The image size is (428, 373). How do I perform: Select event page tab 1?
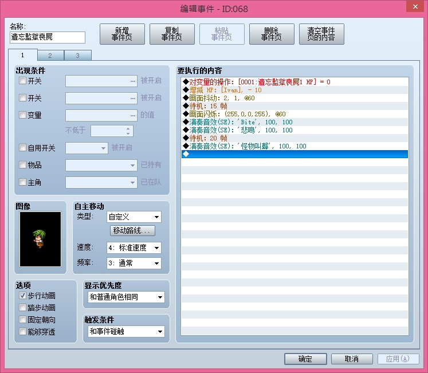coord(23,55)
